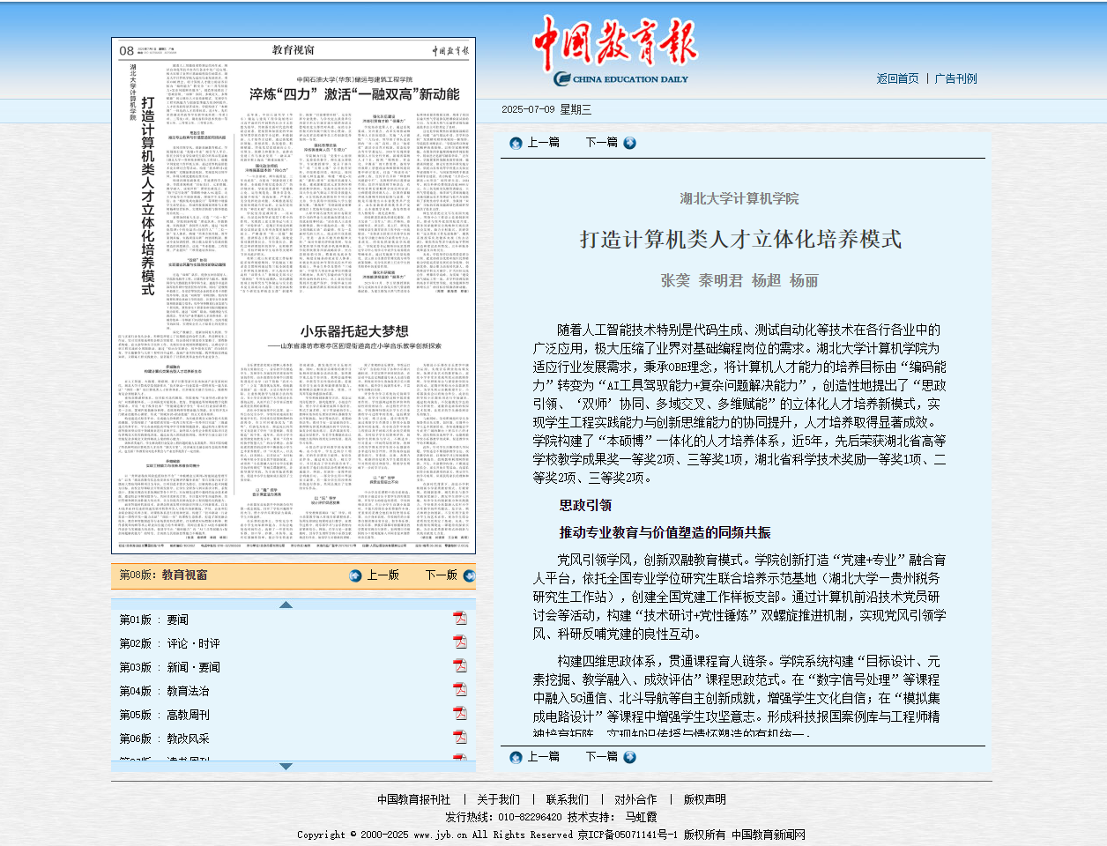Open the PDF icon for 第01版 要闻
Viewport: 1107px width, 846px height.
459,619
